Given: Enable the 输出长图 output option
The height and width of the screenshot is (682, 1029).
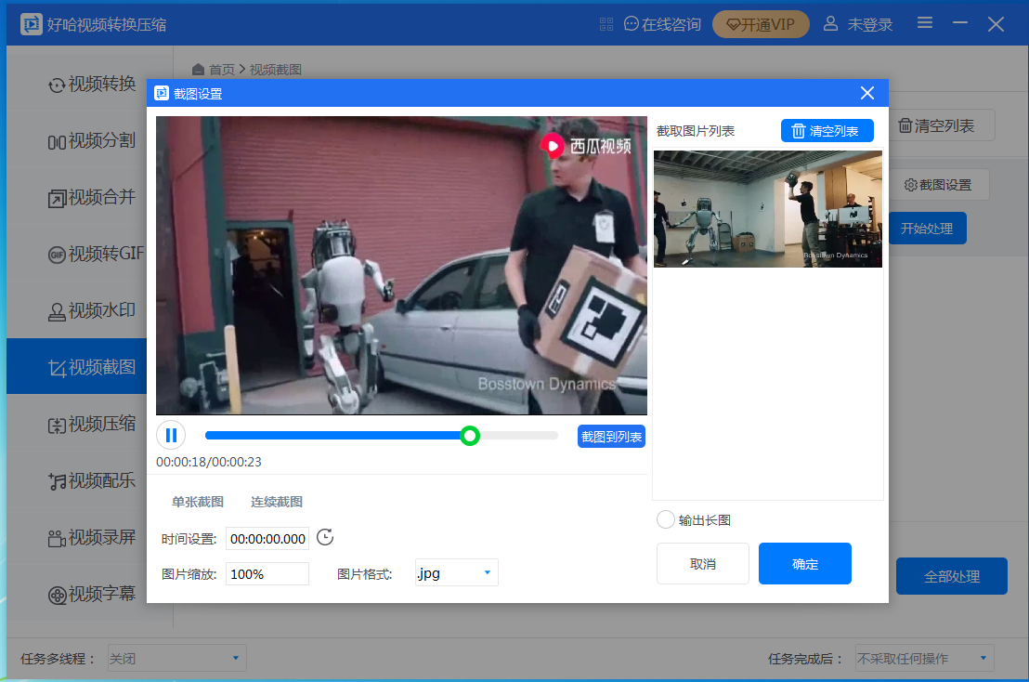Looking at the screenshot, I should pos(665,520).
